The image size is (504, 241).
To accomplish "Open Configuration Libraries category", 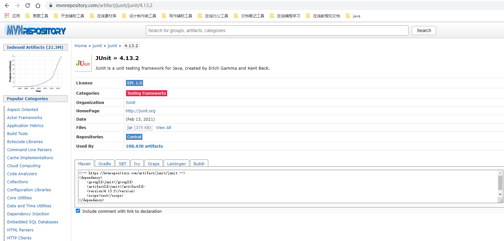I will tap(29, 190).
